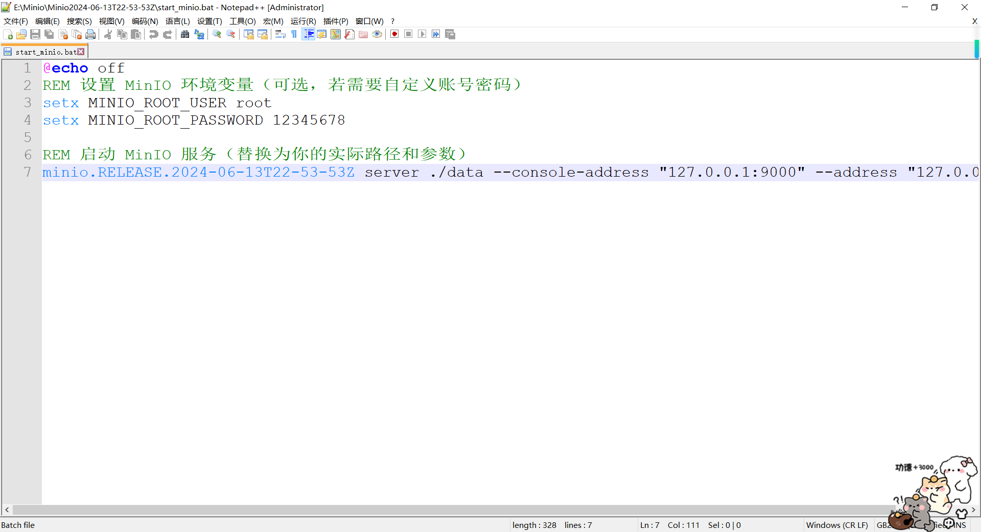
Task: Open the 文件(F) menu
Action: point(16,21)
